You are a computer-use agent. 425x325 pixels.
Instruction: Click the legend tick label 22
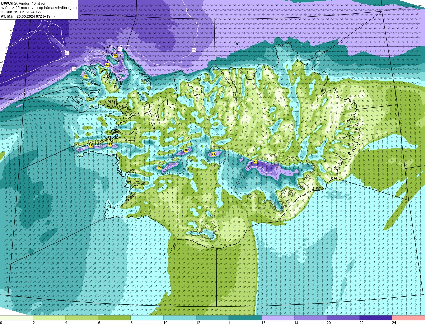click(361, 323)
